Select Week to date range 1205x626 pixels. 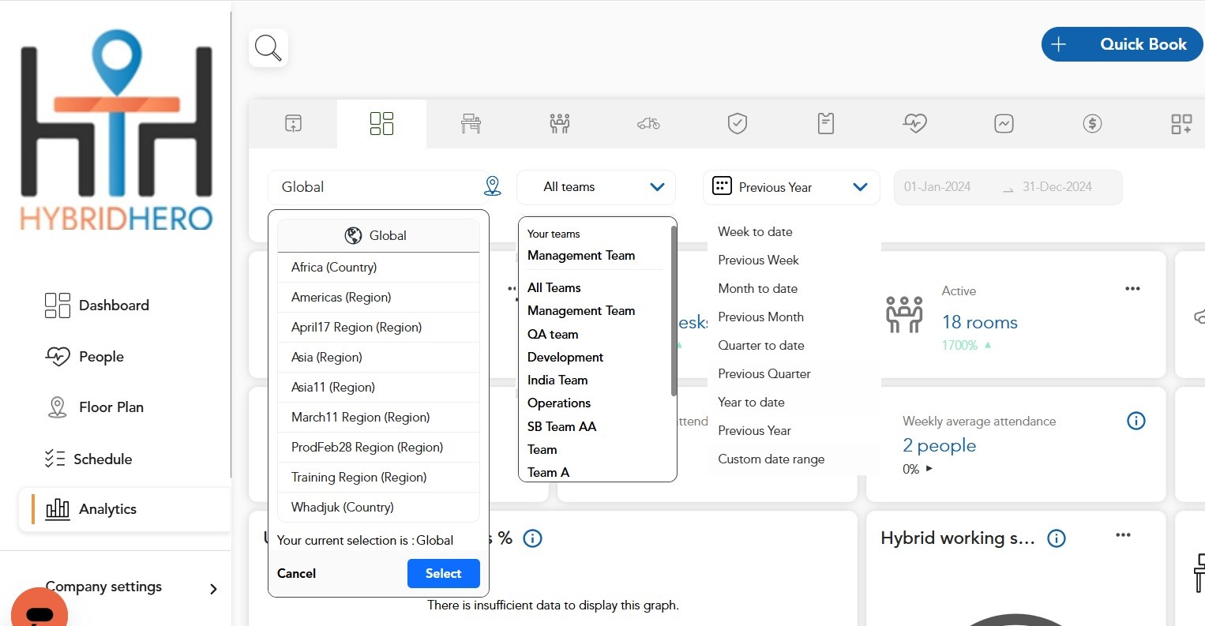click(755, 231)
